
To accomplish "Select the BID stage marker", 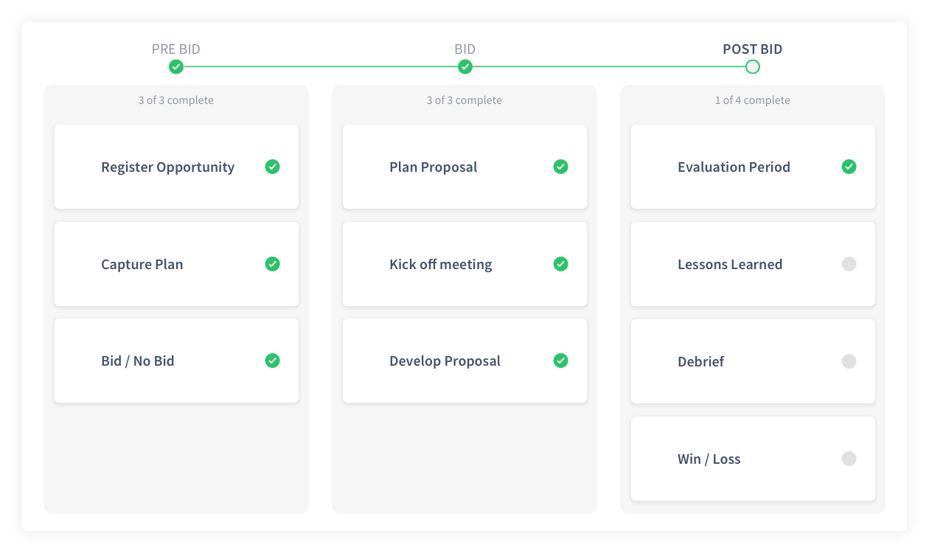I will (x=465, y=67).
